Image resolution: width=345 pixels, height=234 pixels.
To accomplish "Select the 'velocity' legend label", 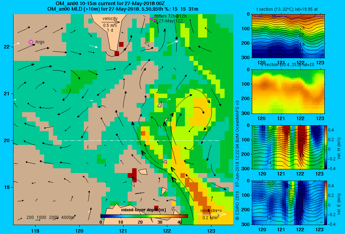I will 110,19.
